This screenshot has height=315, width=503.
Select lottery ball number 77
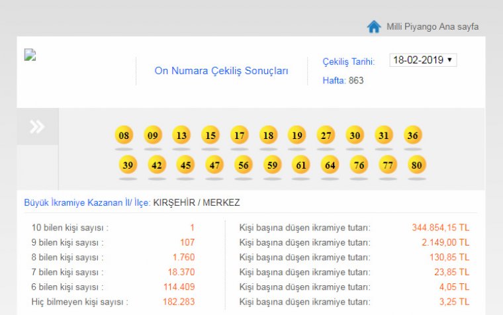[388, 165]
